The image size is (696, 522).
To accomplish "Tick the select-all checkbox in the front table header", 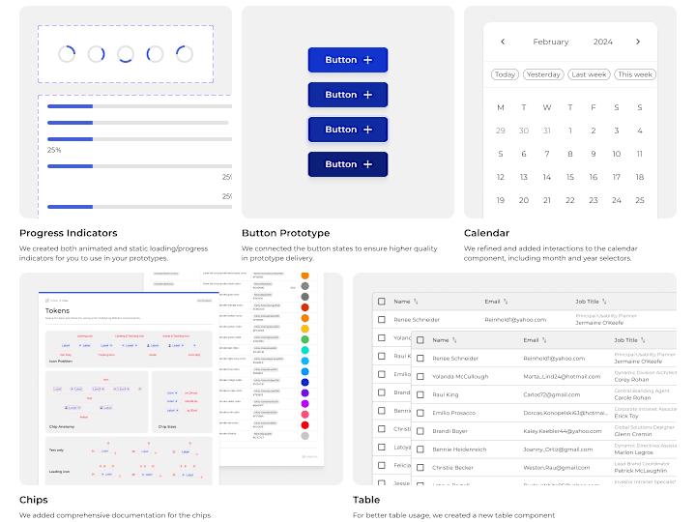I will click(420, 340).
